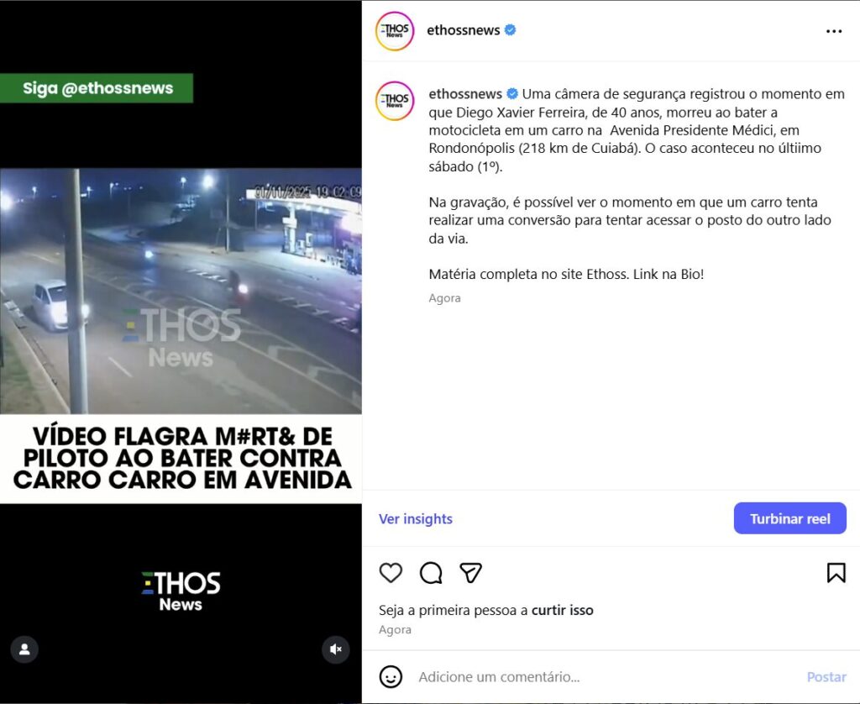Image resolution: width=860 pixels, height=704 pixels.
Task: Unmute the reel audio speaker icon
Action: tap(336, 649)
